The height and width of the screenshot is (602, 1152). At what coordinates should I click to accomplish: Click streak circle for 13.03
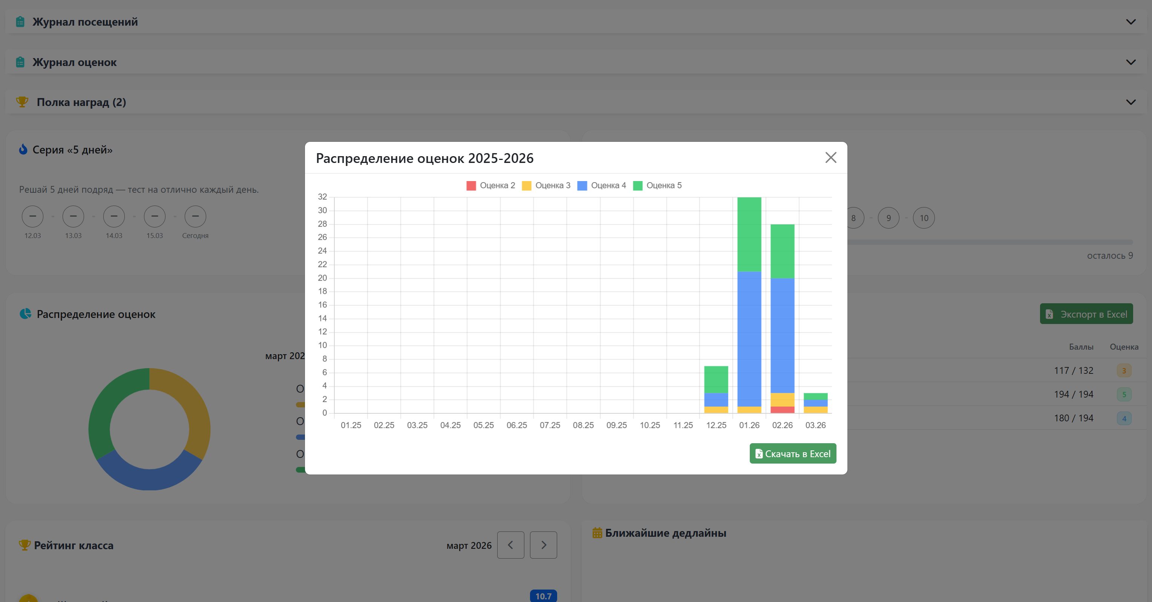pos(74,217)
